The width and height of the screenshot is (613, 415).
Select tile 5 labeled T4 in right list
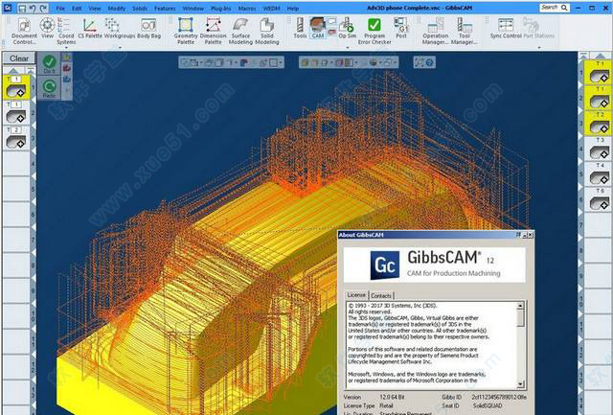599,174
